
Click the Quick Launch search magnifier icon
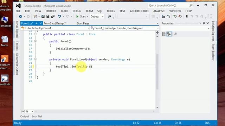pos(191,6)
